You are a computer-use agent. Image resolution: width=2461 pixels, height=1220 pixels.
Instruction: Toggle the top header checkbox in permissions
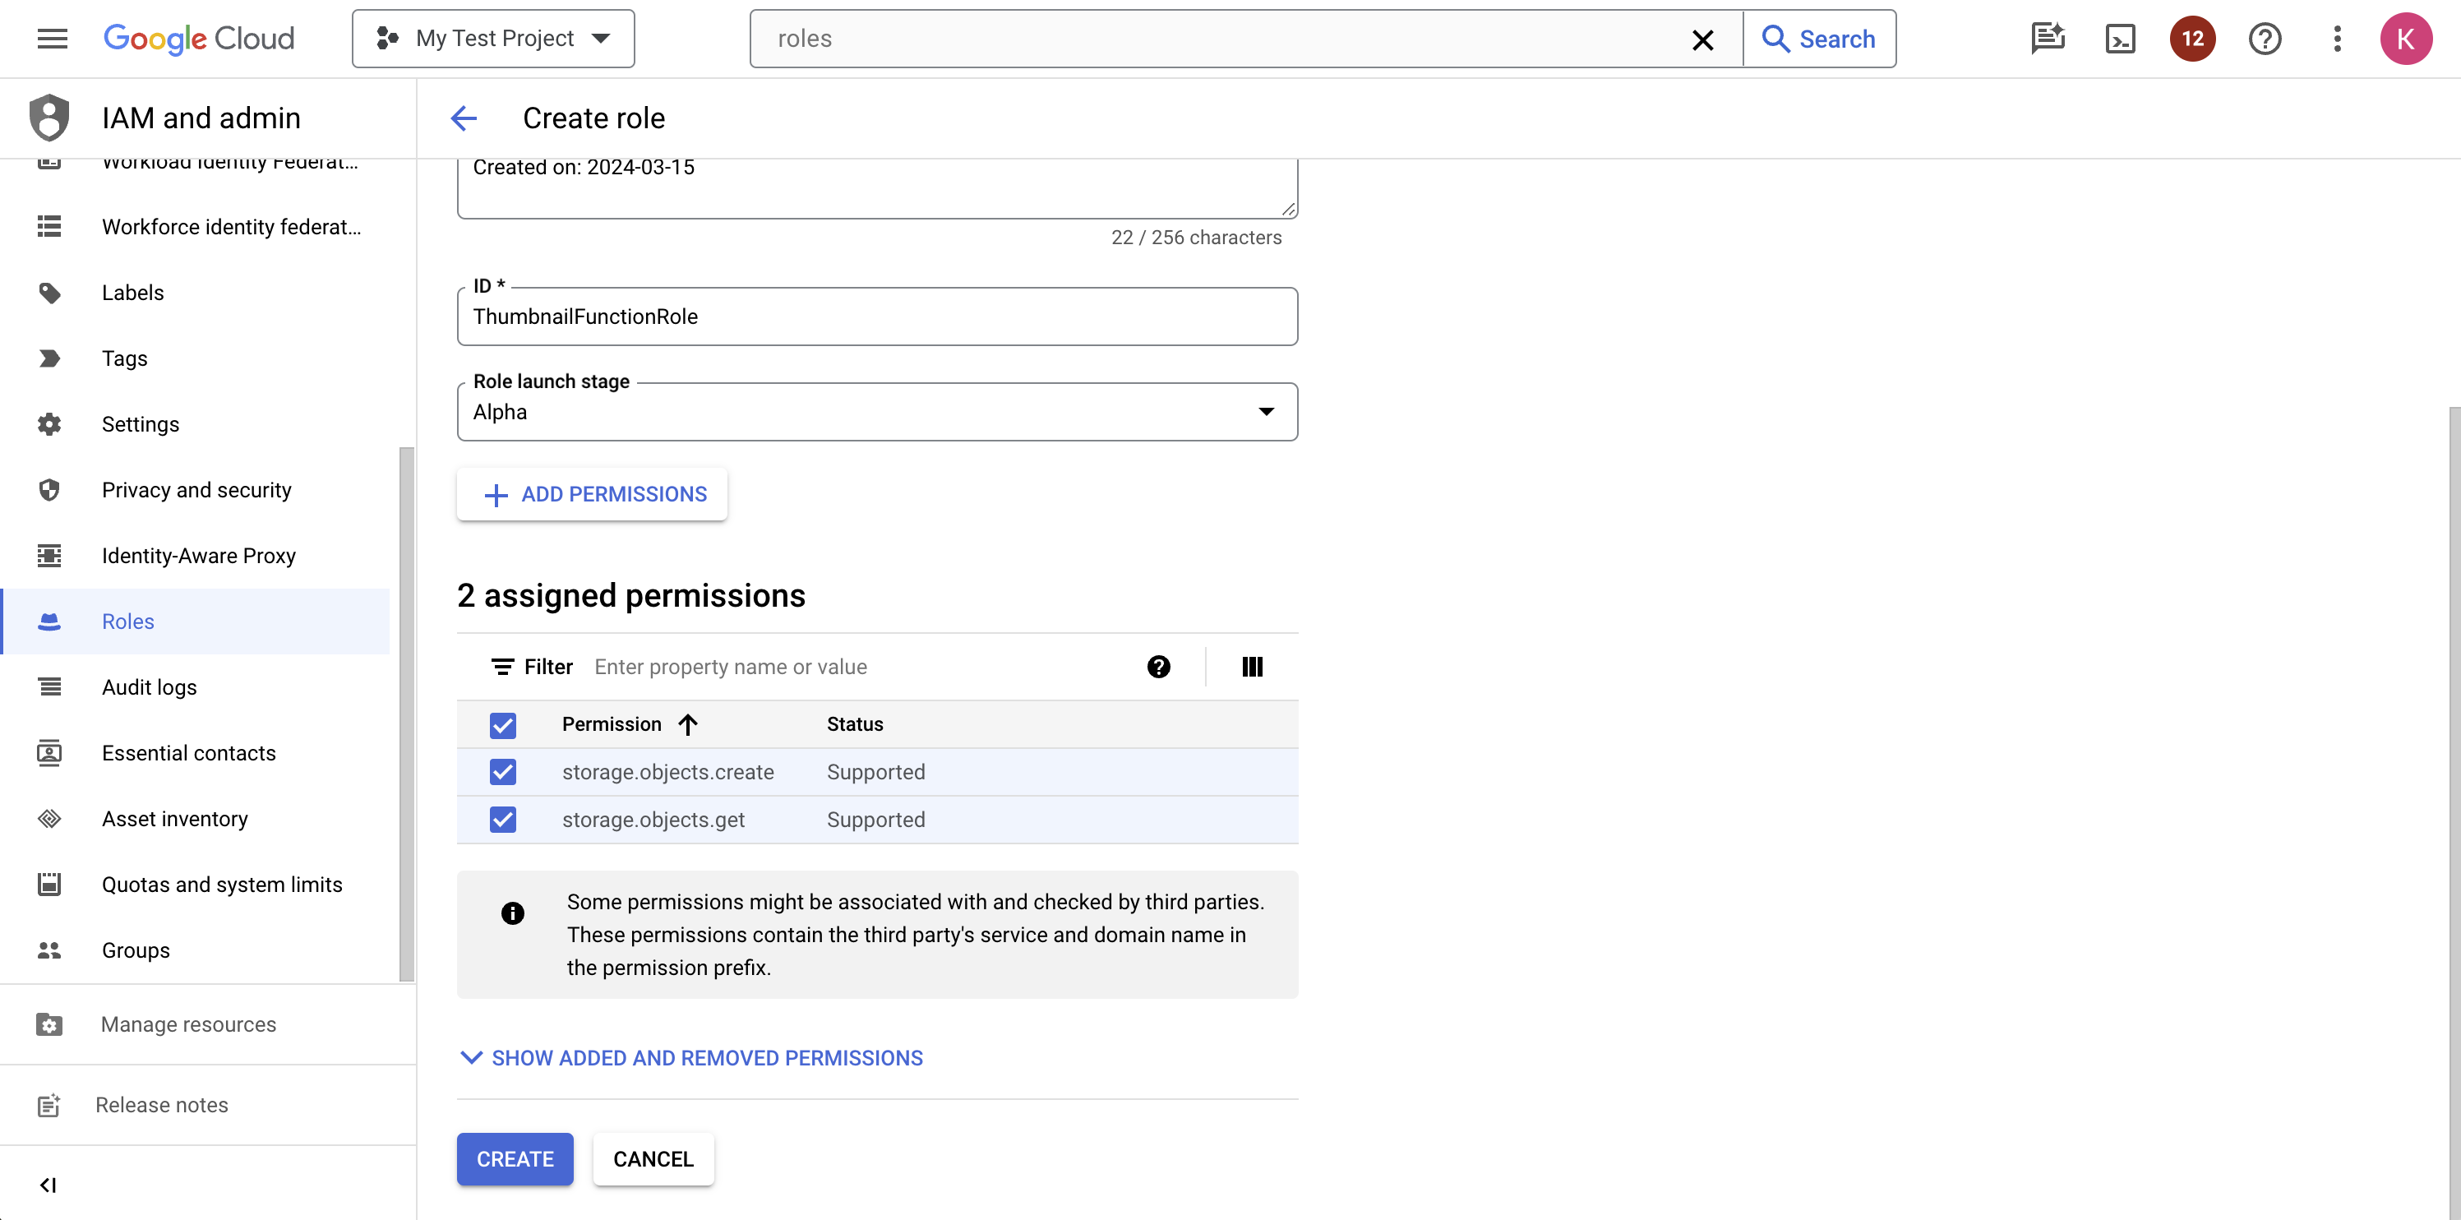[502, 723]
